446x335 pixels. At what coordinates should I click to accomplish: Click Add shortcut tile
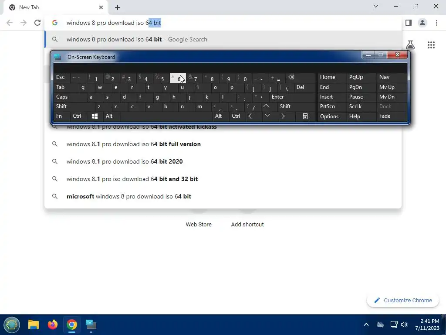[x=247, y=225]
